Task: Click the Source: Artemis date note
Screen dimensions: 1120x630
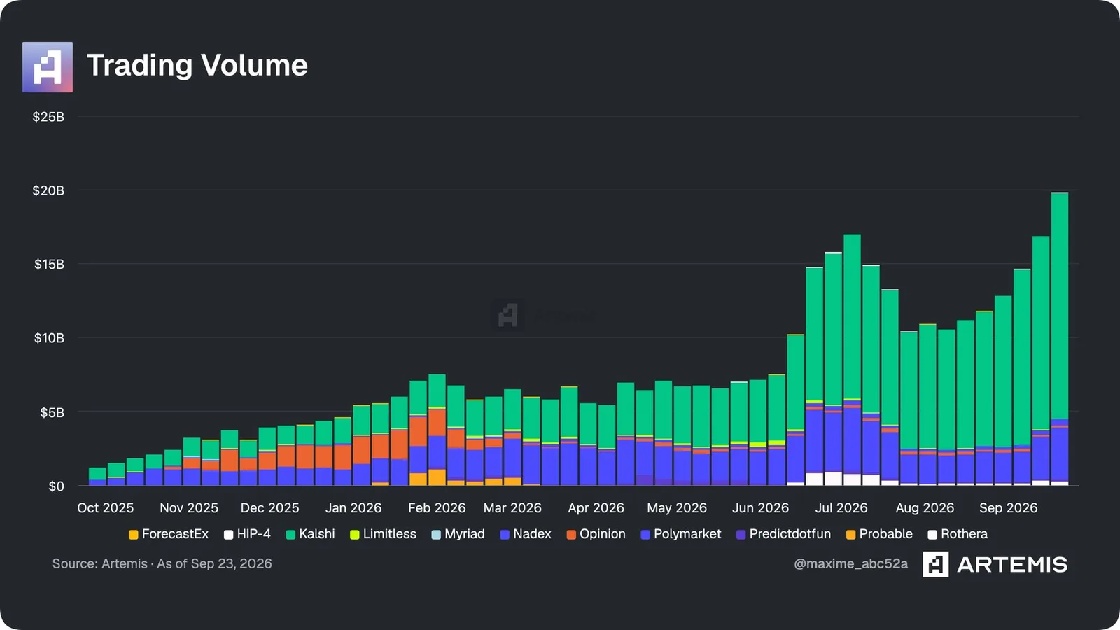Action: pos(162,564)
